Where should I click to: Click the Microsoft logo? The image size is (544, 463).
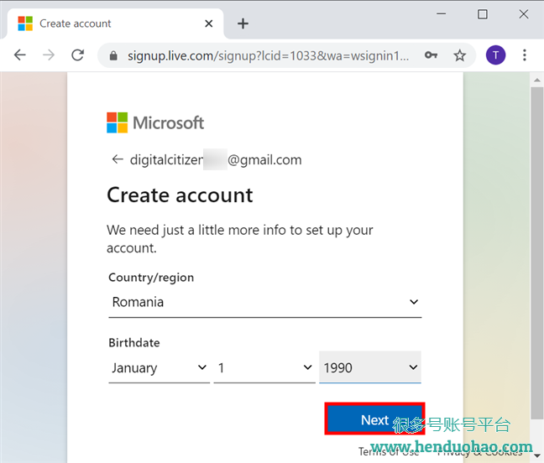pyautogui.click(x=155, y=122)
